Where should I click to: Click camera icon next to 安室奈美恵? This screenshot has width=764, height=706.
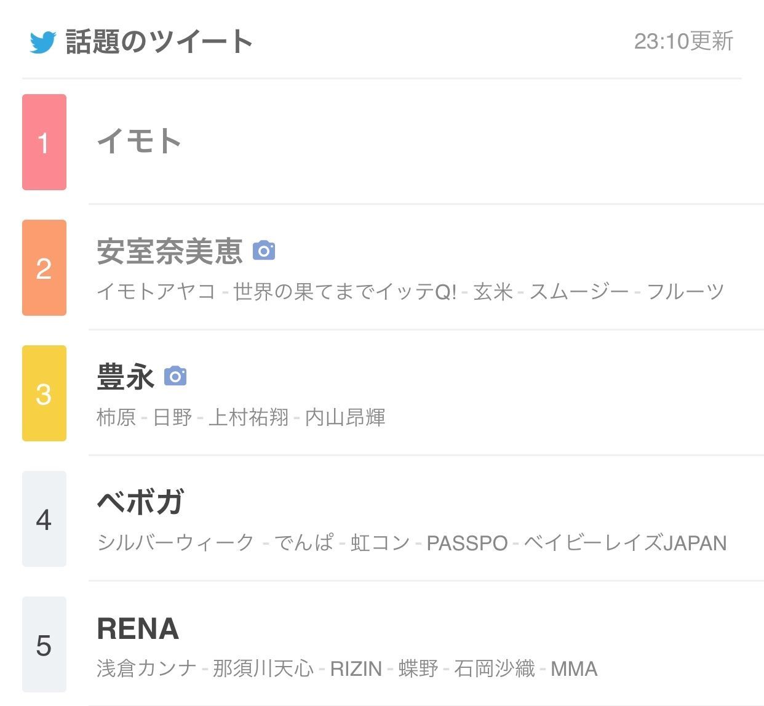click(x=264, y=251)
